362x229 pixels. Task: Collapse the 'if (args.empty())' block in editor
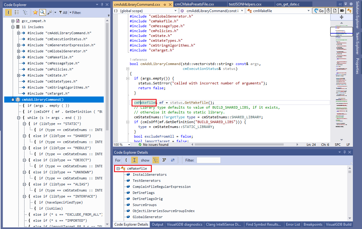point(128,78)
